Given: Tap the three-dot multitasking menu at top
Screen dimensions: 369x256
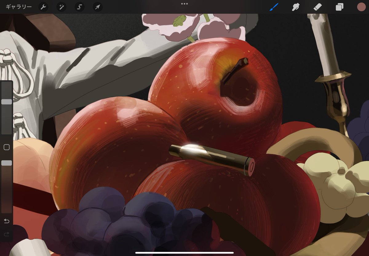Looking at the screenshot, I should 184,4.
